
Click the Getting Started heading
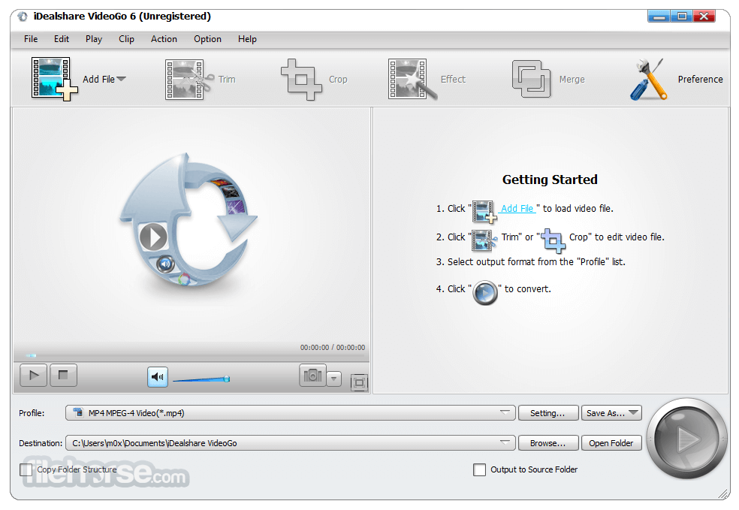tap(550, 180)
